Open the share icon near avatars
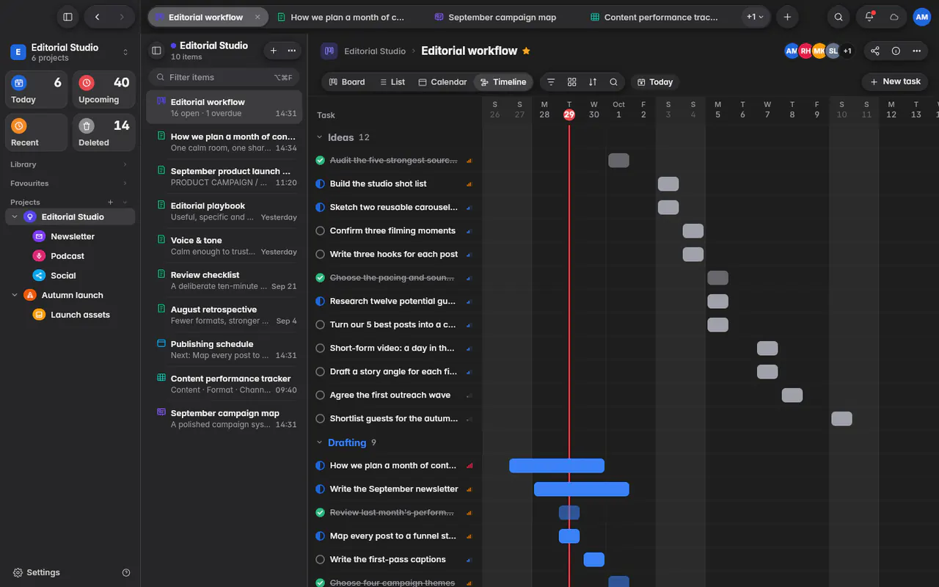Image resolution: width=939 pixels, height=587 pixels. click(x=875, y=51)
